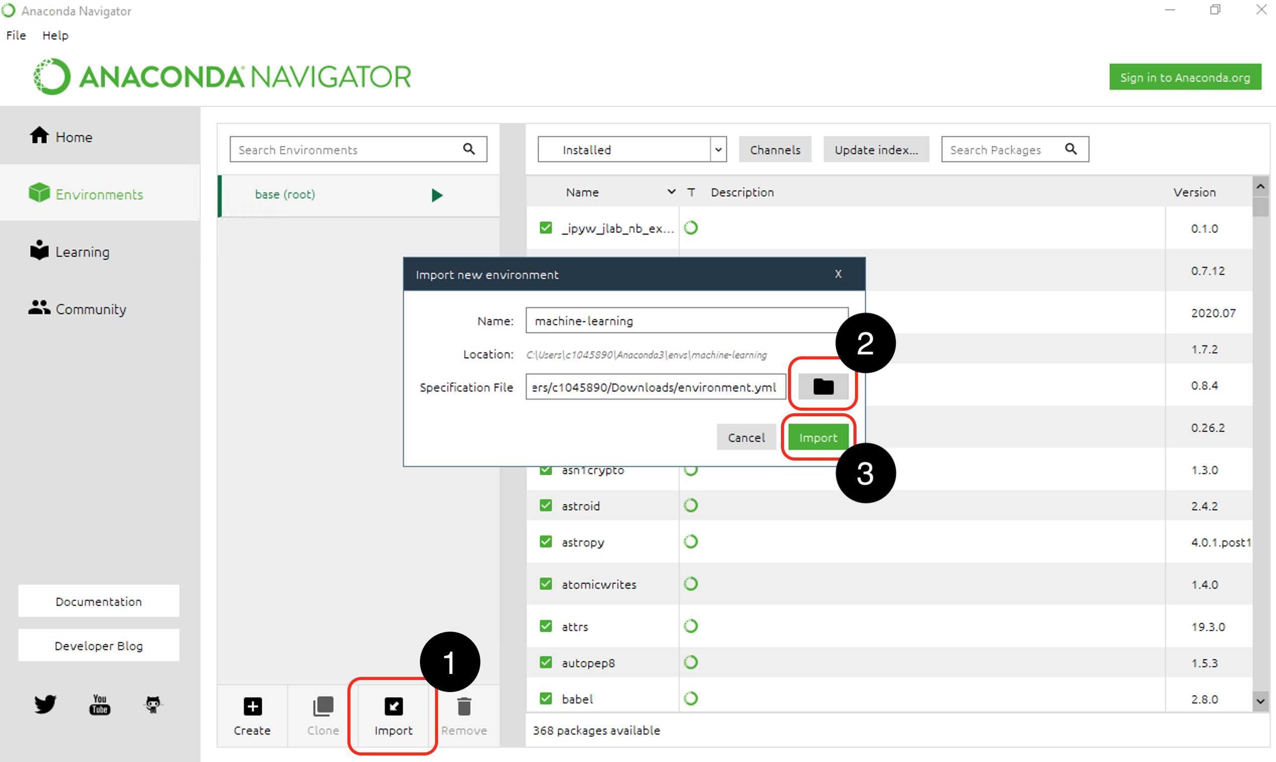
Task: Click the Search Environments field
Action: point(358,149)
